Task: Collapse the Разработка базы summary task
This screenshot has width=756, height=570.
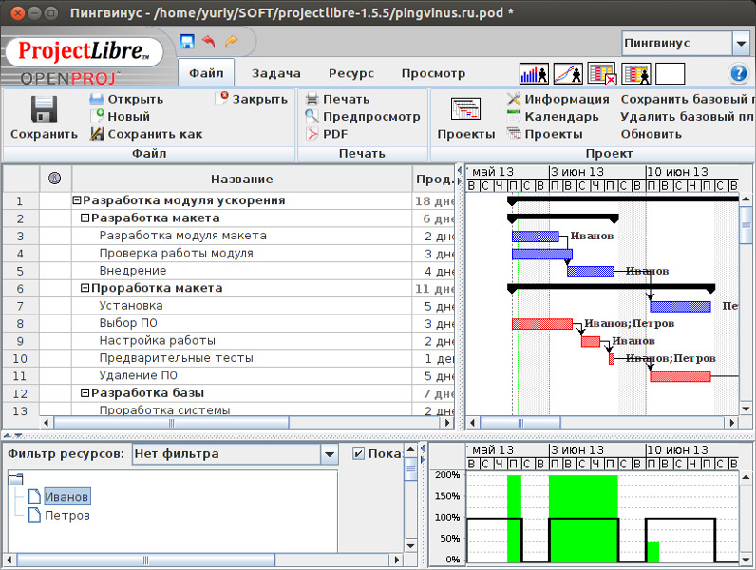Action: click(x=85, y=393)
